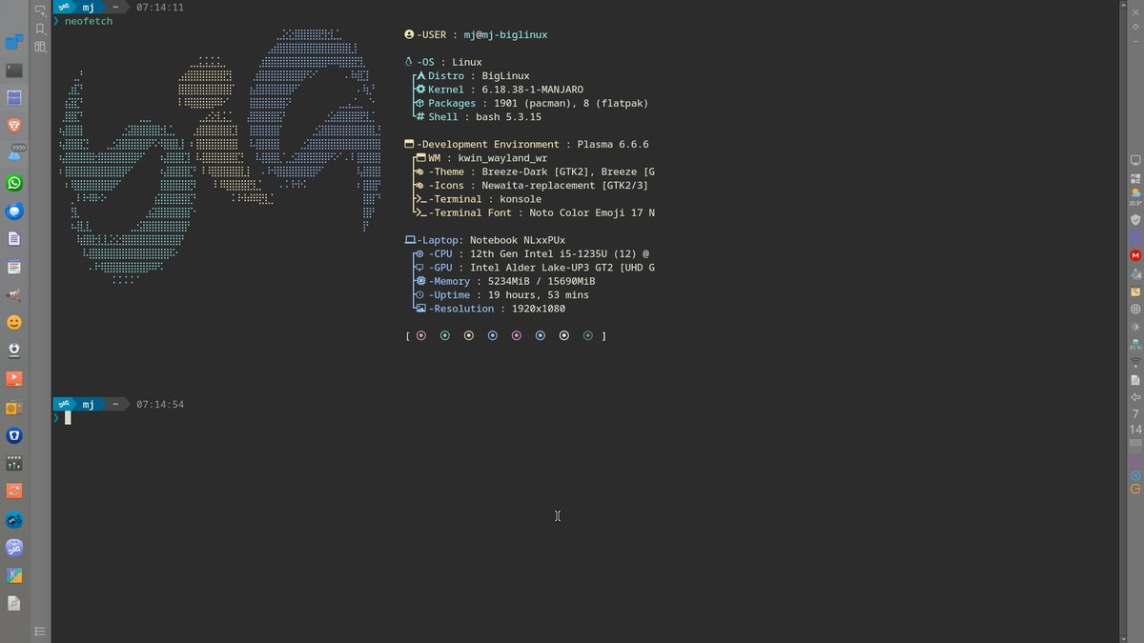Open the music note file dock icon
The width and height of the screenshot is (1144, 643).
click(14, 603)
